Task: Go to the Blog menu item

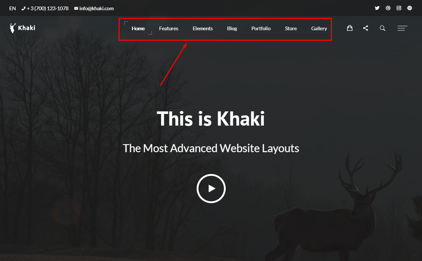Action: 232,29
